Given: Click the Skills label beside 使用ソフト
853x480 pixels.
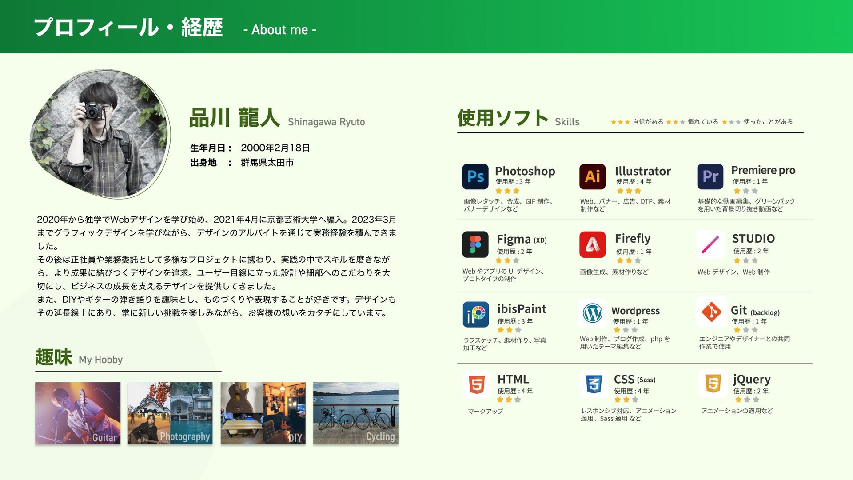Looking at the screenshot, I should point(567,122).
